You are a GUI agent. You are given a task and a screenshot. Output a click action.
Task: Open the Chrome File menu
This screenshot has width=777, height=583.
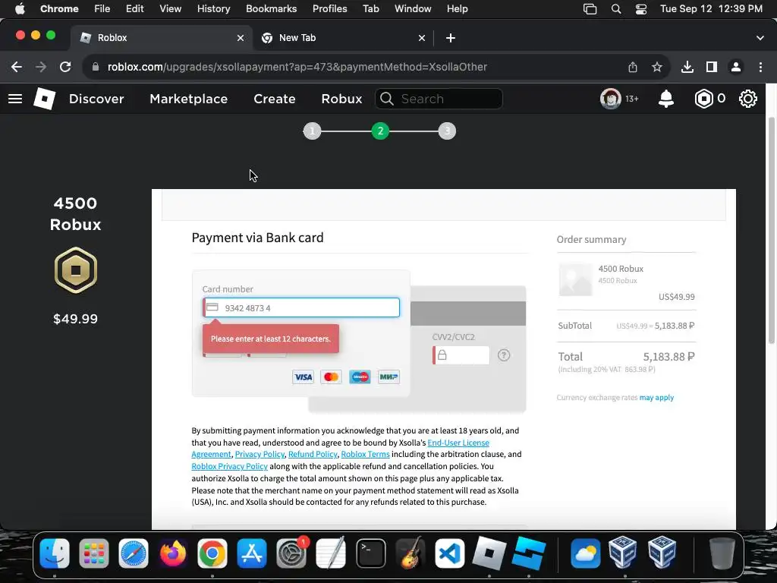click(102, 9)
